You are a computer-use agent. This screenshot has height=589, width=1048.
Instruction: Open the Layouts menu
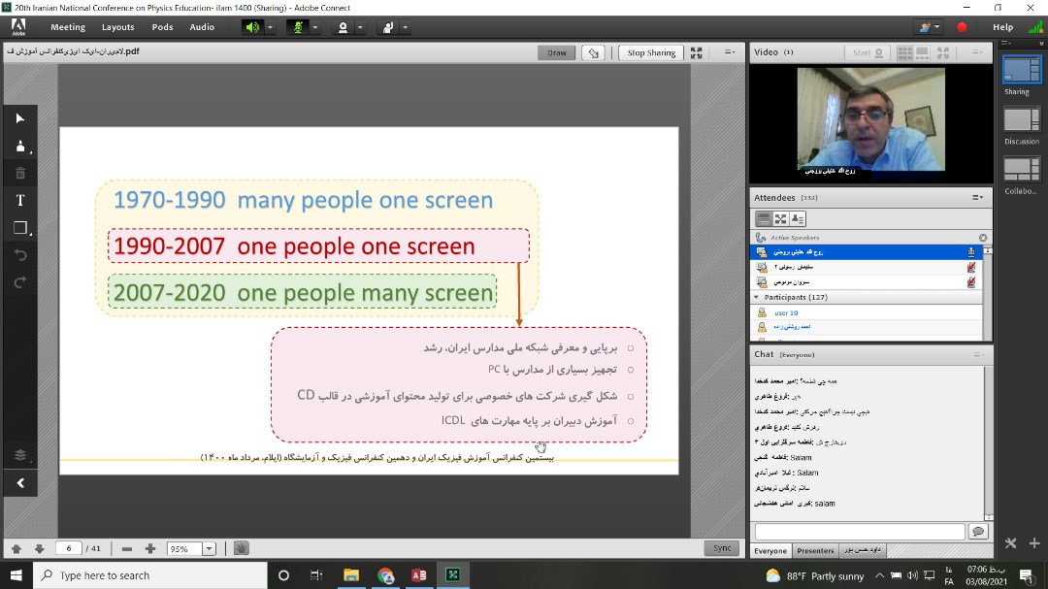pyautogui.click(x=118, y=27)
